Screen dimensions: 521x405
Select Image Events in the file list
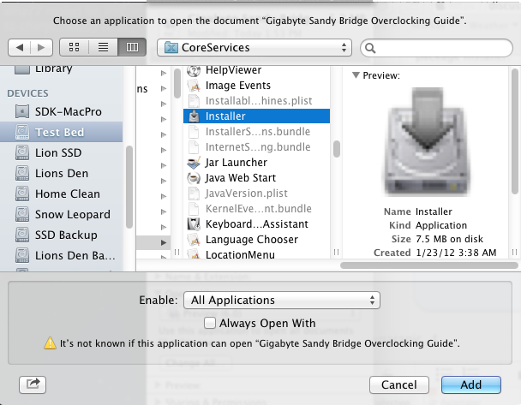256,86
